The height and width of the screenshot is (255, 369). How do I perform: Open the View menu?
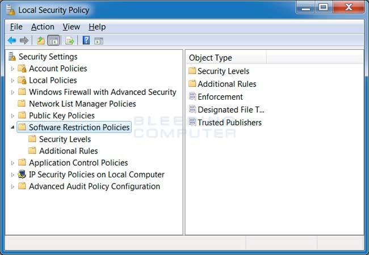72,27
